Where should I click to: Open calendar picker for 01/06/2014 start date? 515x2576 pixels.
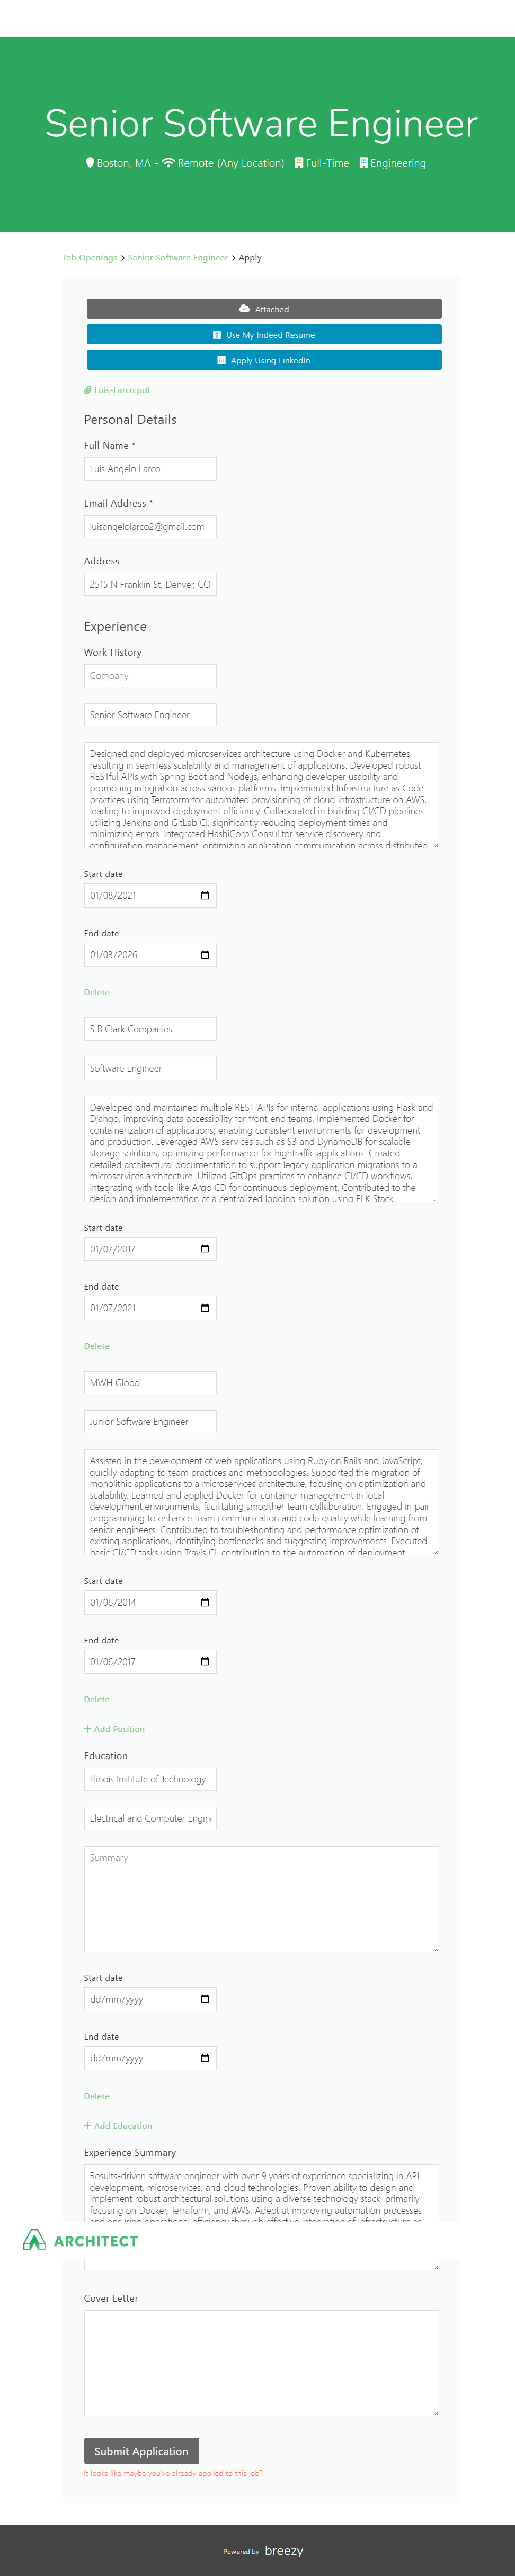pos(205,1602)
